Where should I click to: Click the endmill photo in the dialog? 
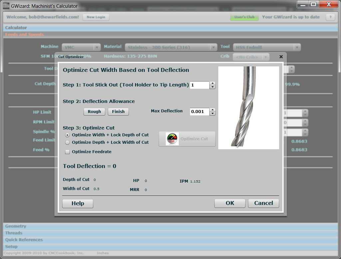248,107
